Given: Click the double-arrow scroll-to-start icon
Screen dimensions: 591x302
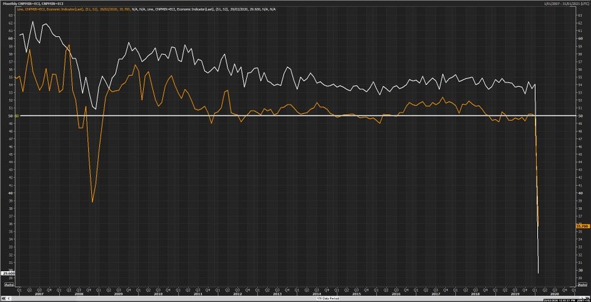Looking at the screenshot, I should coord(3,298).
